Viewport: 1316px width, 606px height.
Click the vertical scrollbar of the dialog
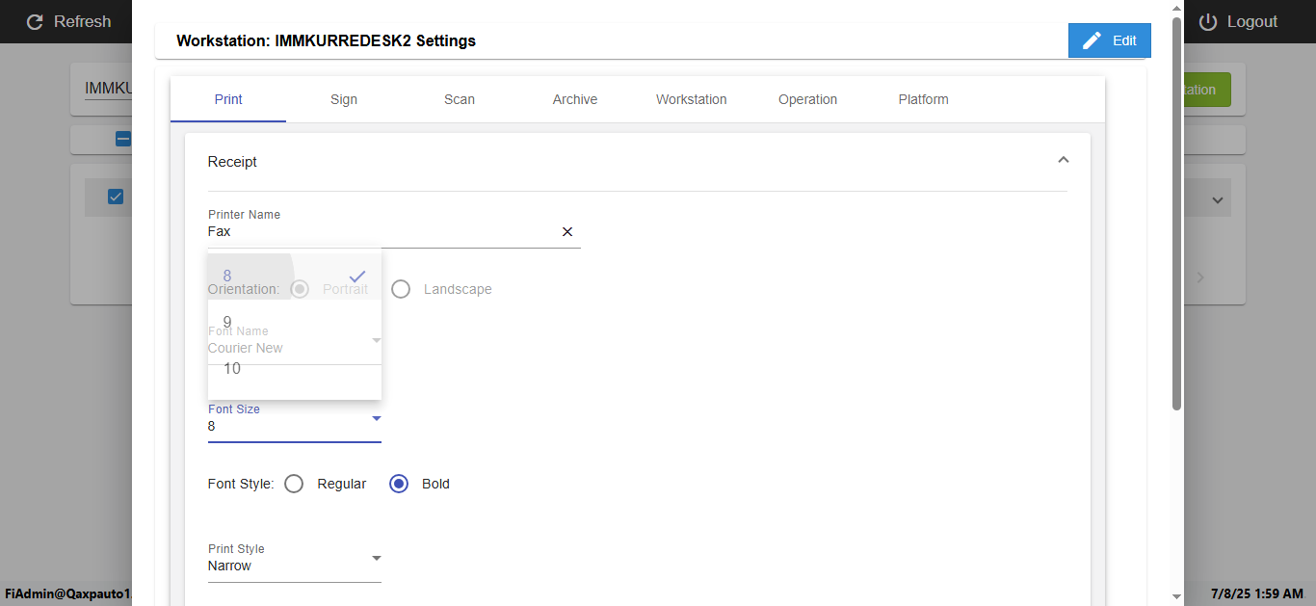coord(1176,212)
